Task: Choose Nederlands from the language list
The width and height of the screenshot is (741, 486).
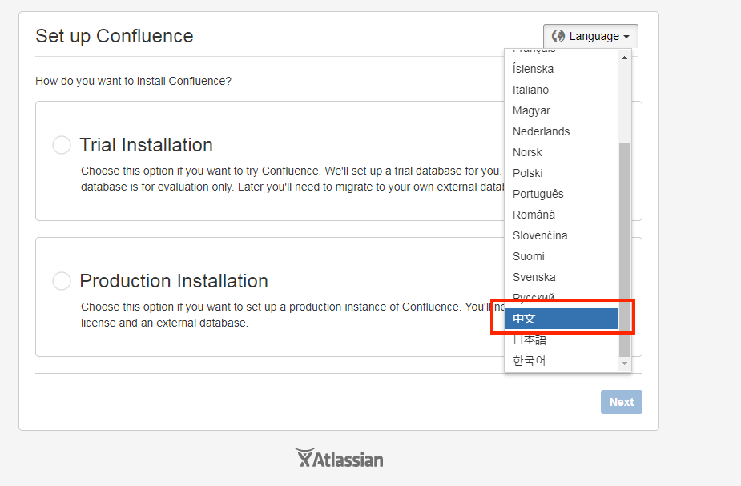Action: [561, 131]
